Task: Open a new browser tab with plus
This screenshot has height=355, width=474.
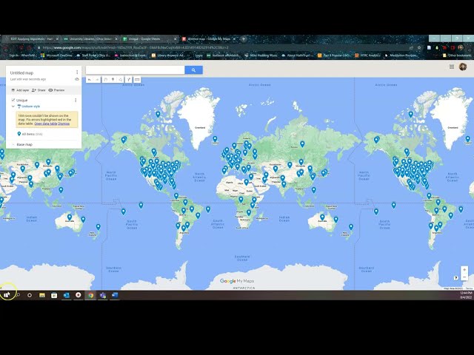Action: tap(244, 39)
